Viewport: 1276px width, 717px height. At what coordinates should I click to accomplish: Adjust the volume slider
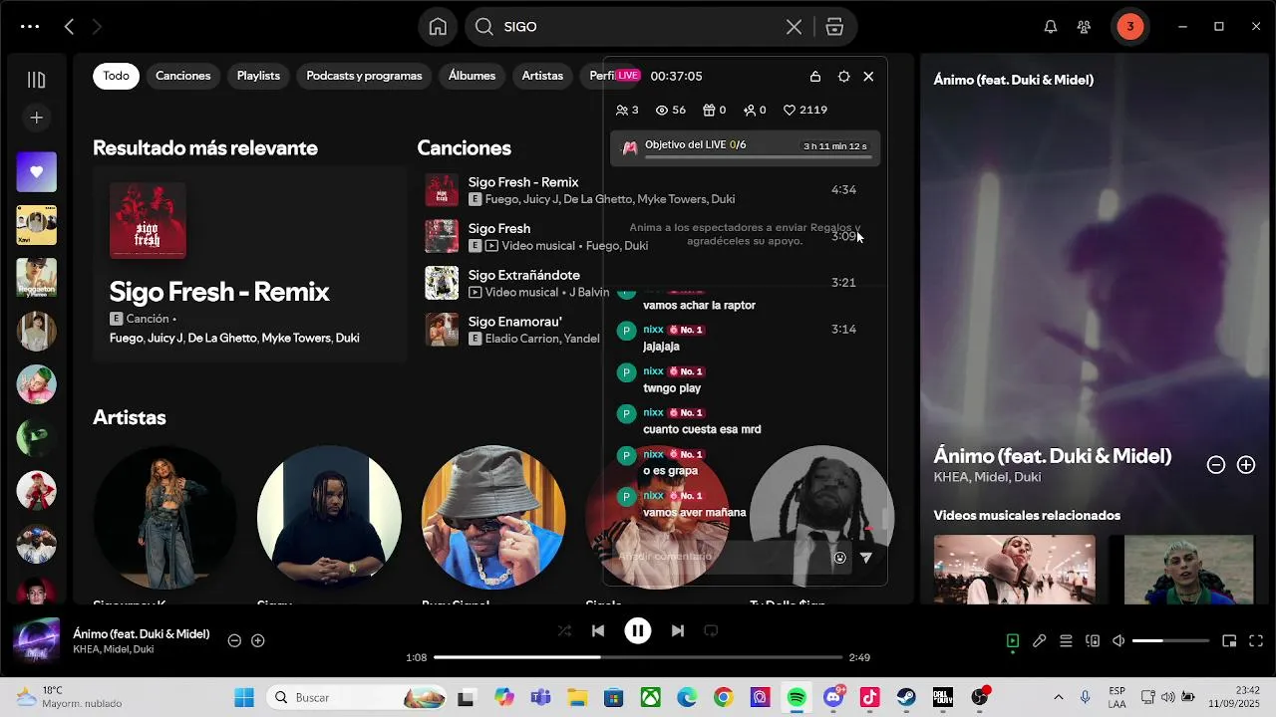(x=1170, y=641)
